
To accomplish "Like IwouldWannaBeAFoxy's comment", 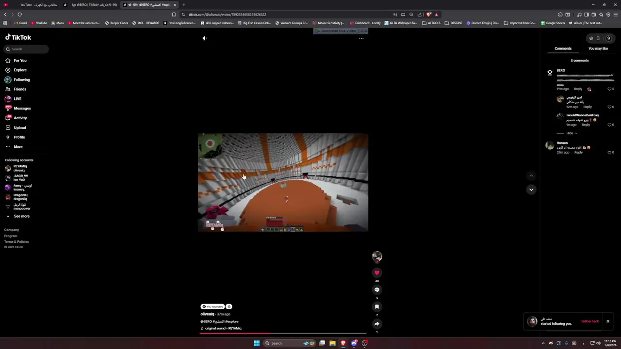I will [x=610, y=125].
